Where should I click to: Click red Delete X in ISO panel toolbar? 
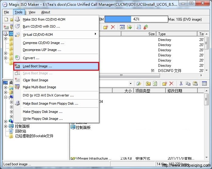coord(113,27)
